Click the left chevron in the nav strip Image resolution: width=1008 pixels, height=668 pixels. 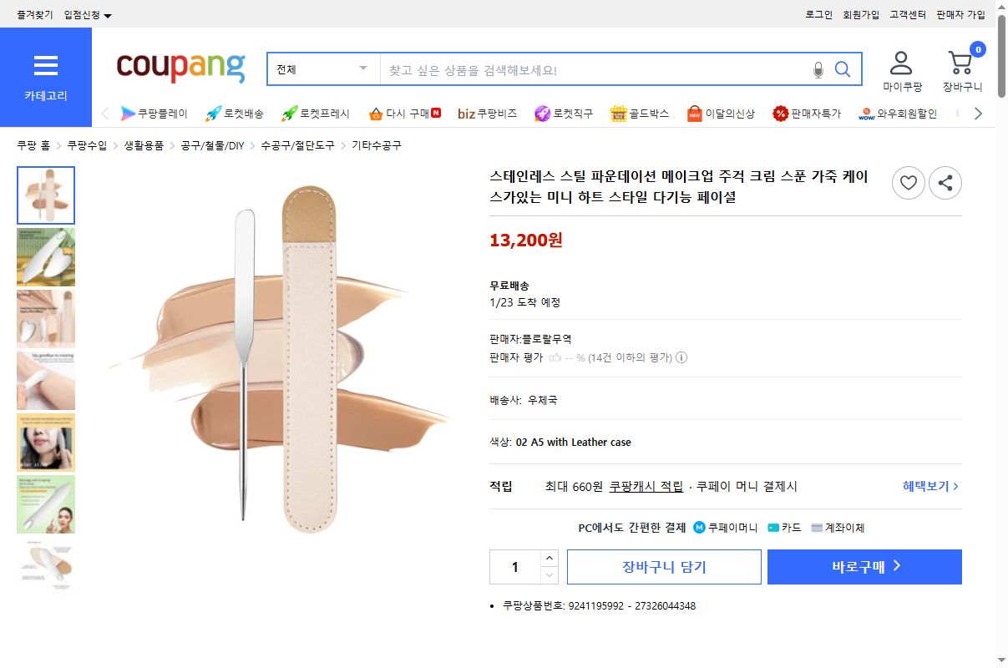(x=105, y=113)
